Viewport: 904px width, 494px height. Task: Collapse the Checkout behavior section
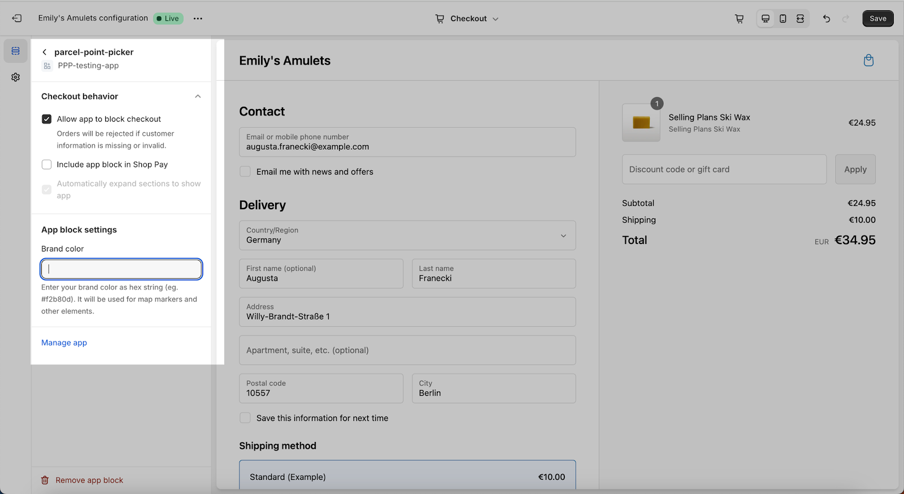pos(198,97)
